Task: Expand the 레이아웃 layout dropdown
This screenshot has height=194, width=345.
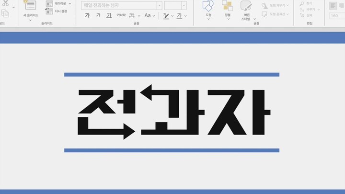Action: point(70,3)
